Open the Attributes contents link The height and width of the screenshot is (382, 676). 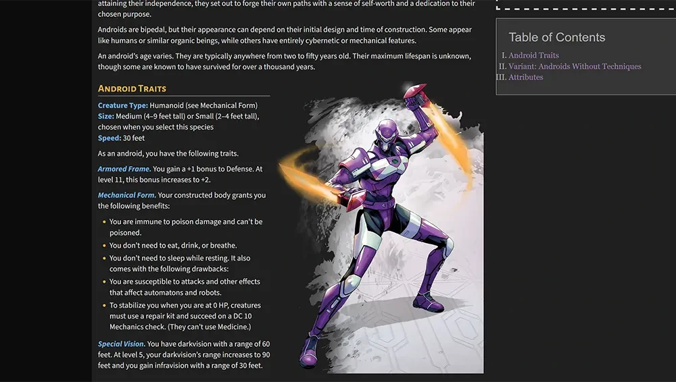coord(525,77)
